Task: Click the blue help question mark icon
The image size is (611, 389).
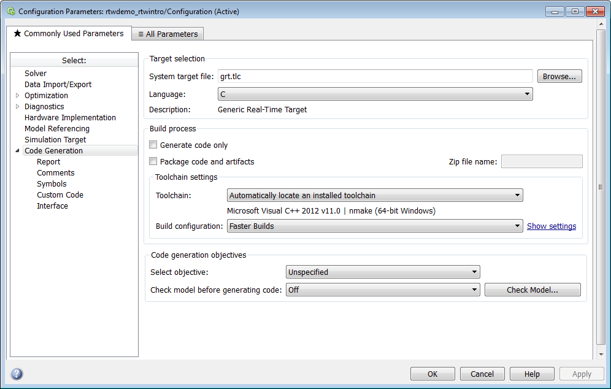Action: coord(17,374)
